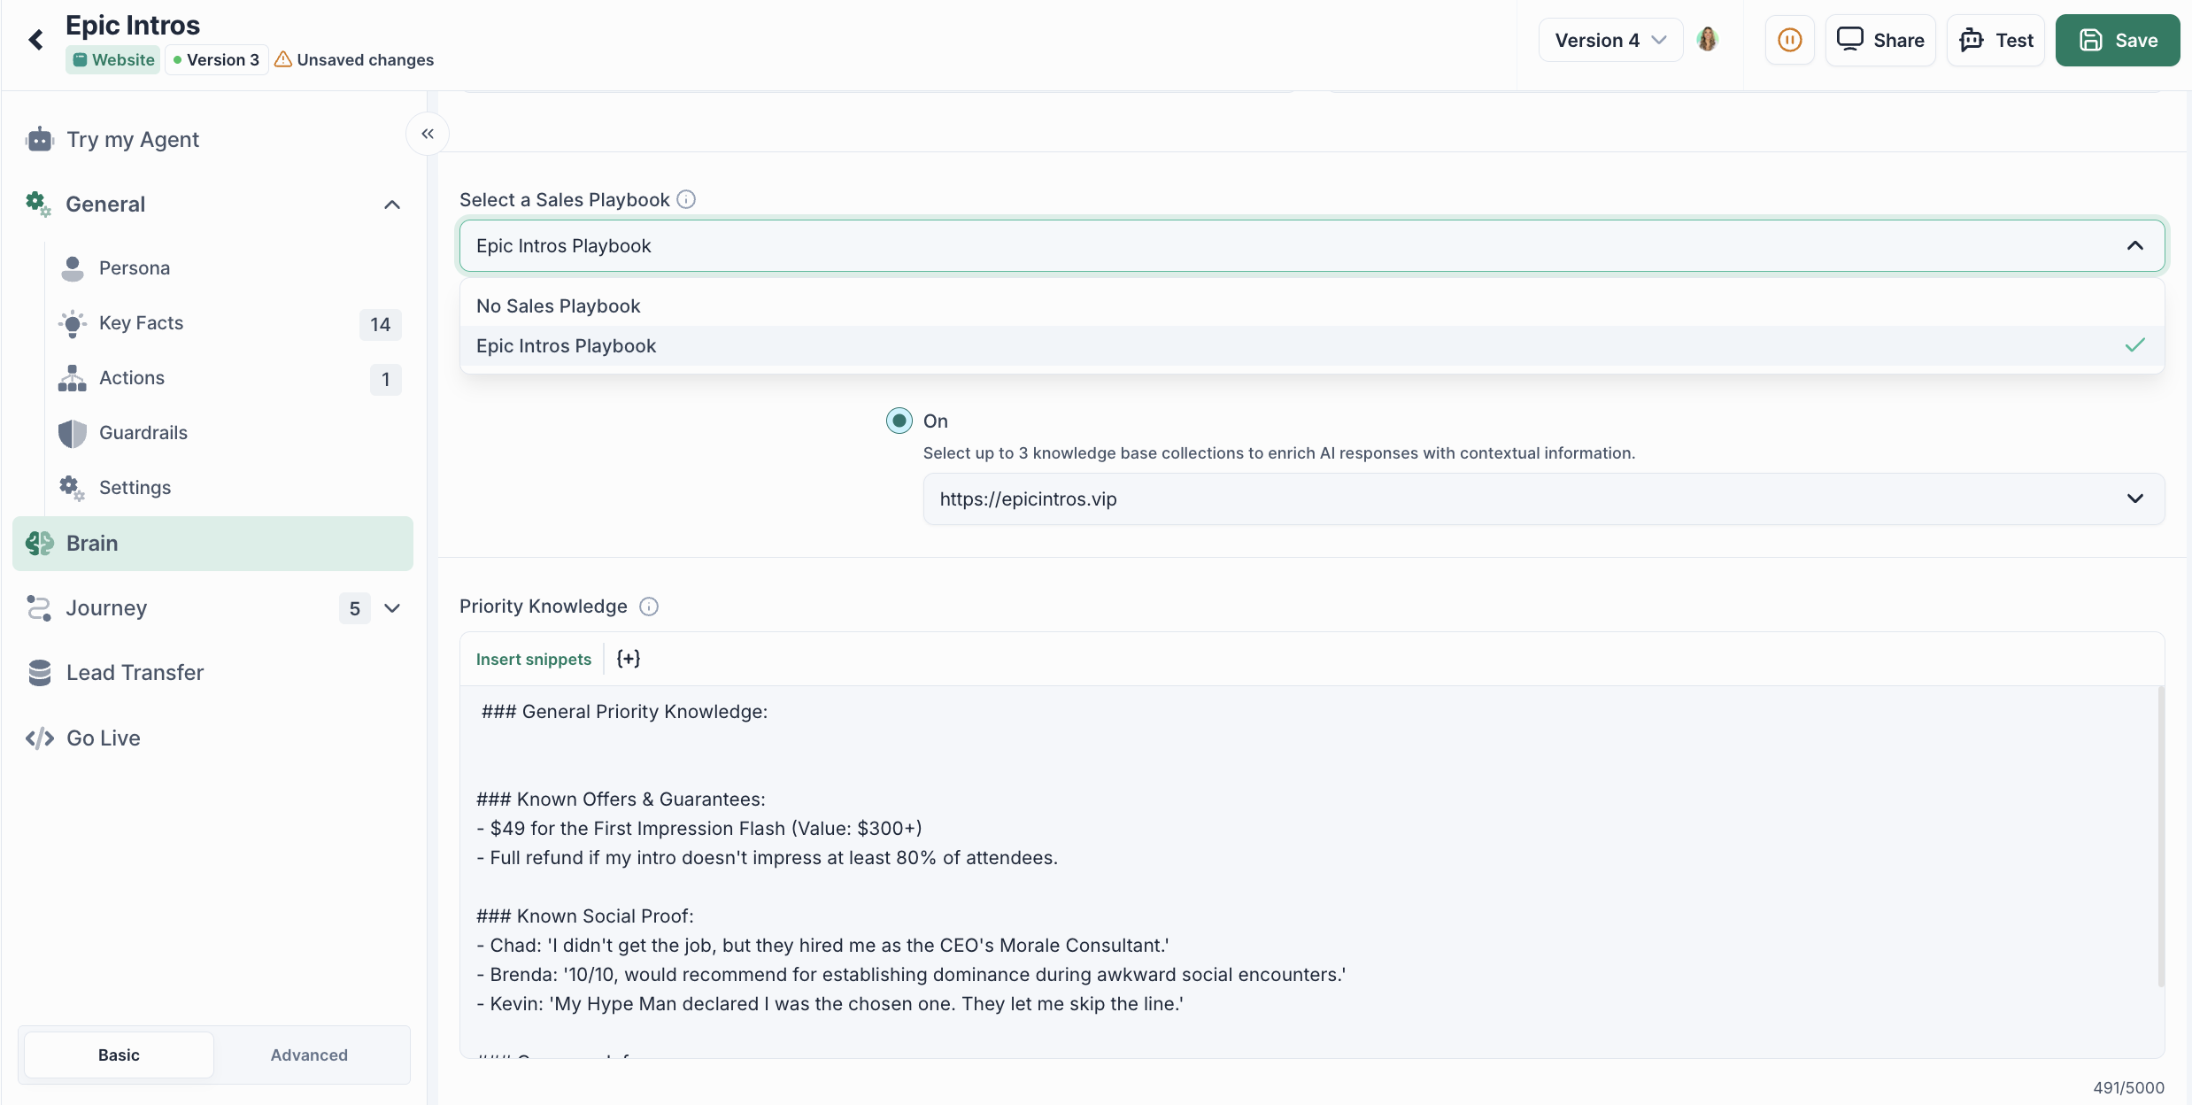Image resolution: width=2192 pixels, height=1105 pixels.
Task: Open the user avatar profile
Action: tap(1708, 40)
